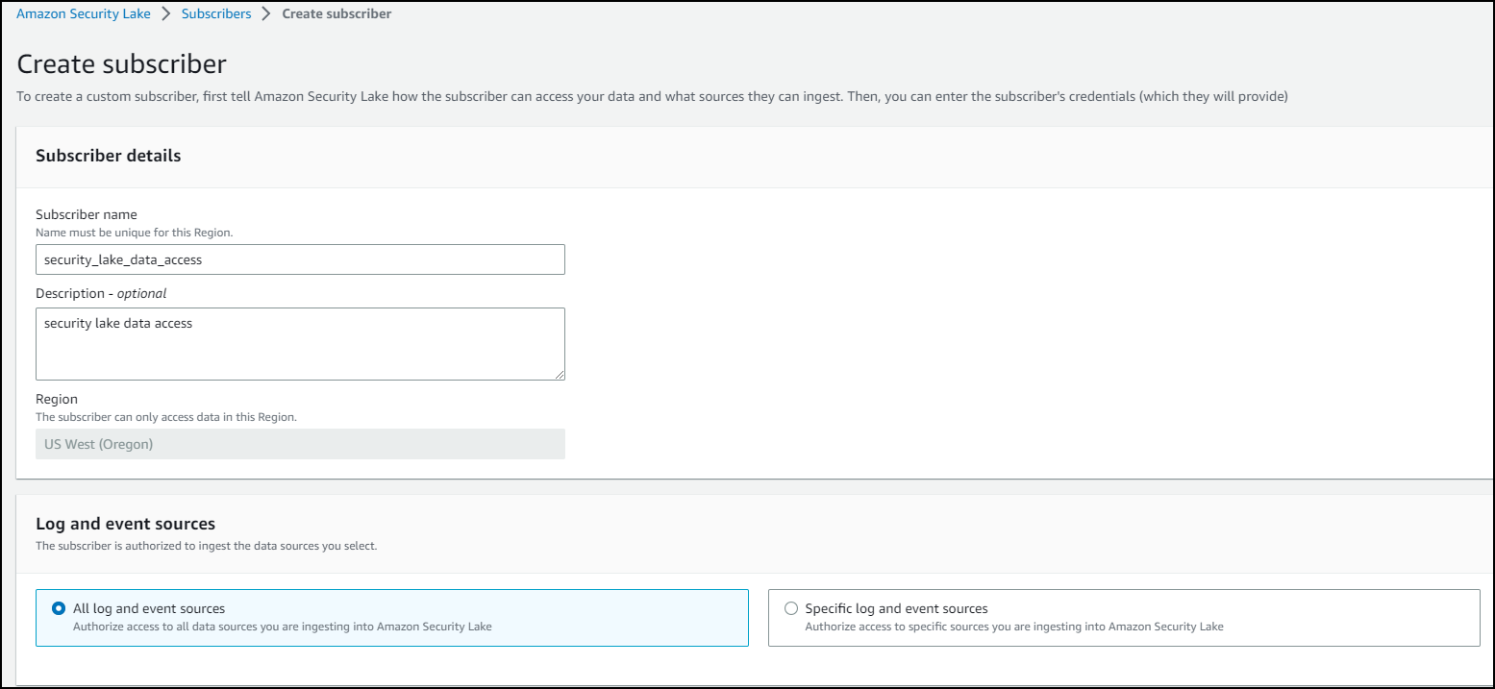Click chevron separator after Amazon Security Lake

click(x=166, y=14)
